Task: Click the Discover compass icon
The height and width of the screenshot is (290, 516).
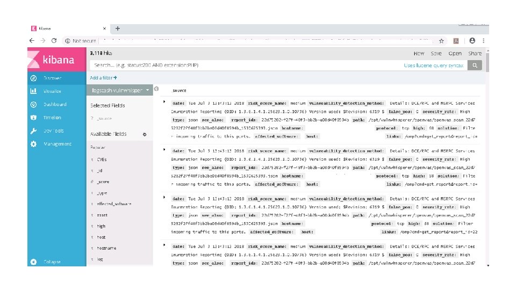Action: point(33,78)
